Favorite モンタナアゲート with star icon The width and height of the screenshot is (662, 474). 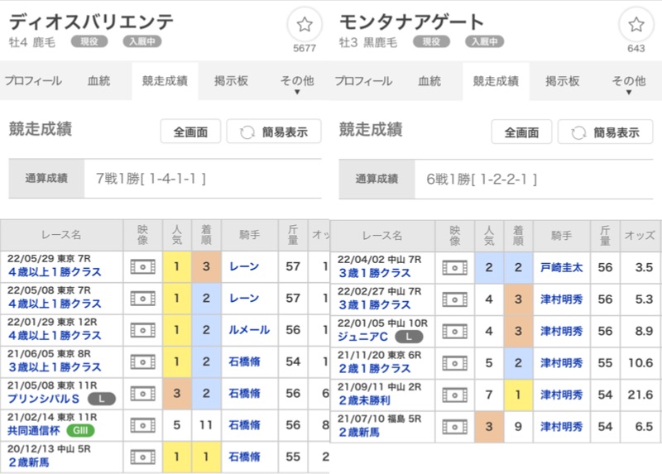pos(636,25)
